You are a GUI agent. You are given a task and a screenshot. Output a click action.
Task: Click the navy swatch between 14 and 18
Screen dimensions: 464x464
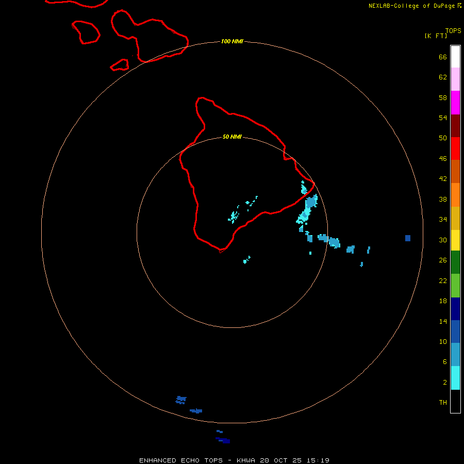(x=455, y=309)
